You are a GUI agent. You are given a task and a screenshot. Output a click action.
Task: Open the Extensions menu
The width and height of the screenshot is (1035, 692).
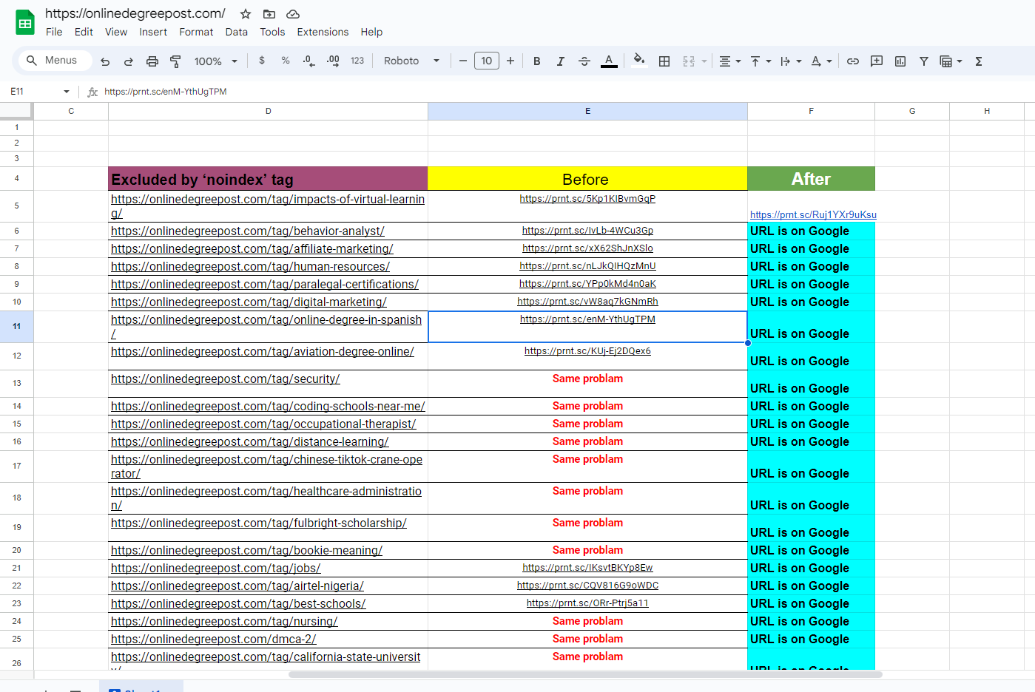(x=323, y=32)
